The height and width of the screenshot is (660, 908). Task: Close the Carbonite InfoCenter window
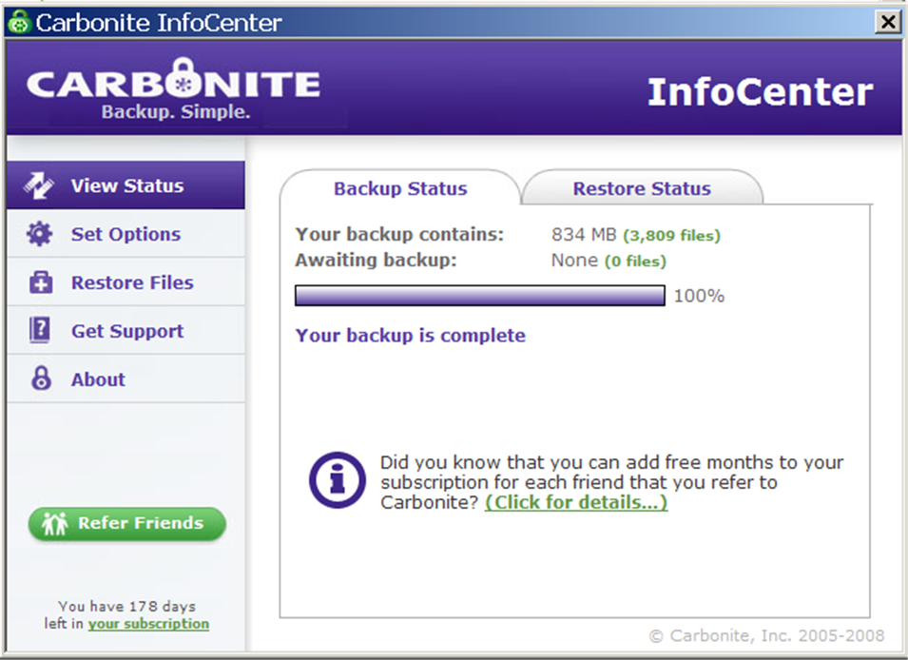tap(888, 22)
